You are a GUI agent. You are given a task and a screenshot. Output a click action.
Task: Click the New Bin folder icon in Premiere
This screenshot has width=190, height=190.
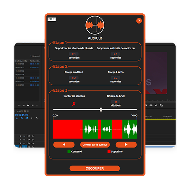pos(28,105)
